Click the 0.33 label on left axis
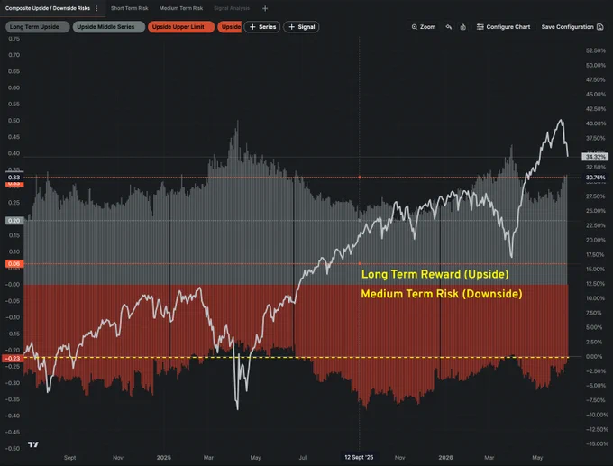Image resolution: width=613 pixels, height=466 pixels. [x=14, y=178]
